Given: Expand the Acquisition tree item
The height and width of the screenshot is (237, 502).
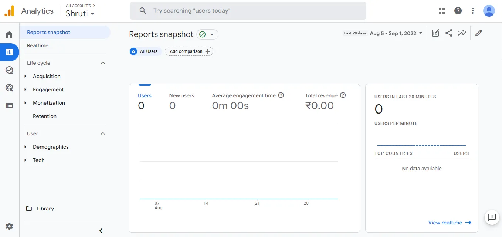Looking at the screenshot, I should pyautogui.click(x=26, y=76).
